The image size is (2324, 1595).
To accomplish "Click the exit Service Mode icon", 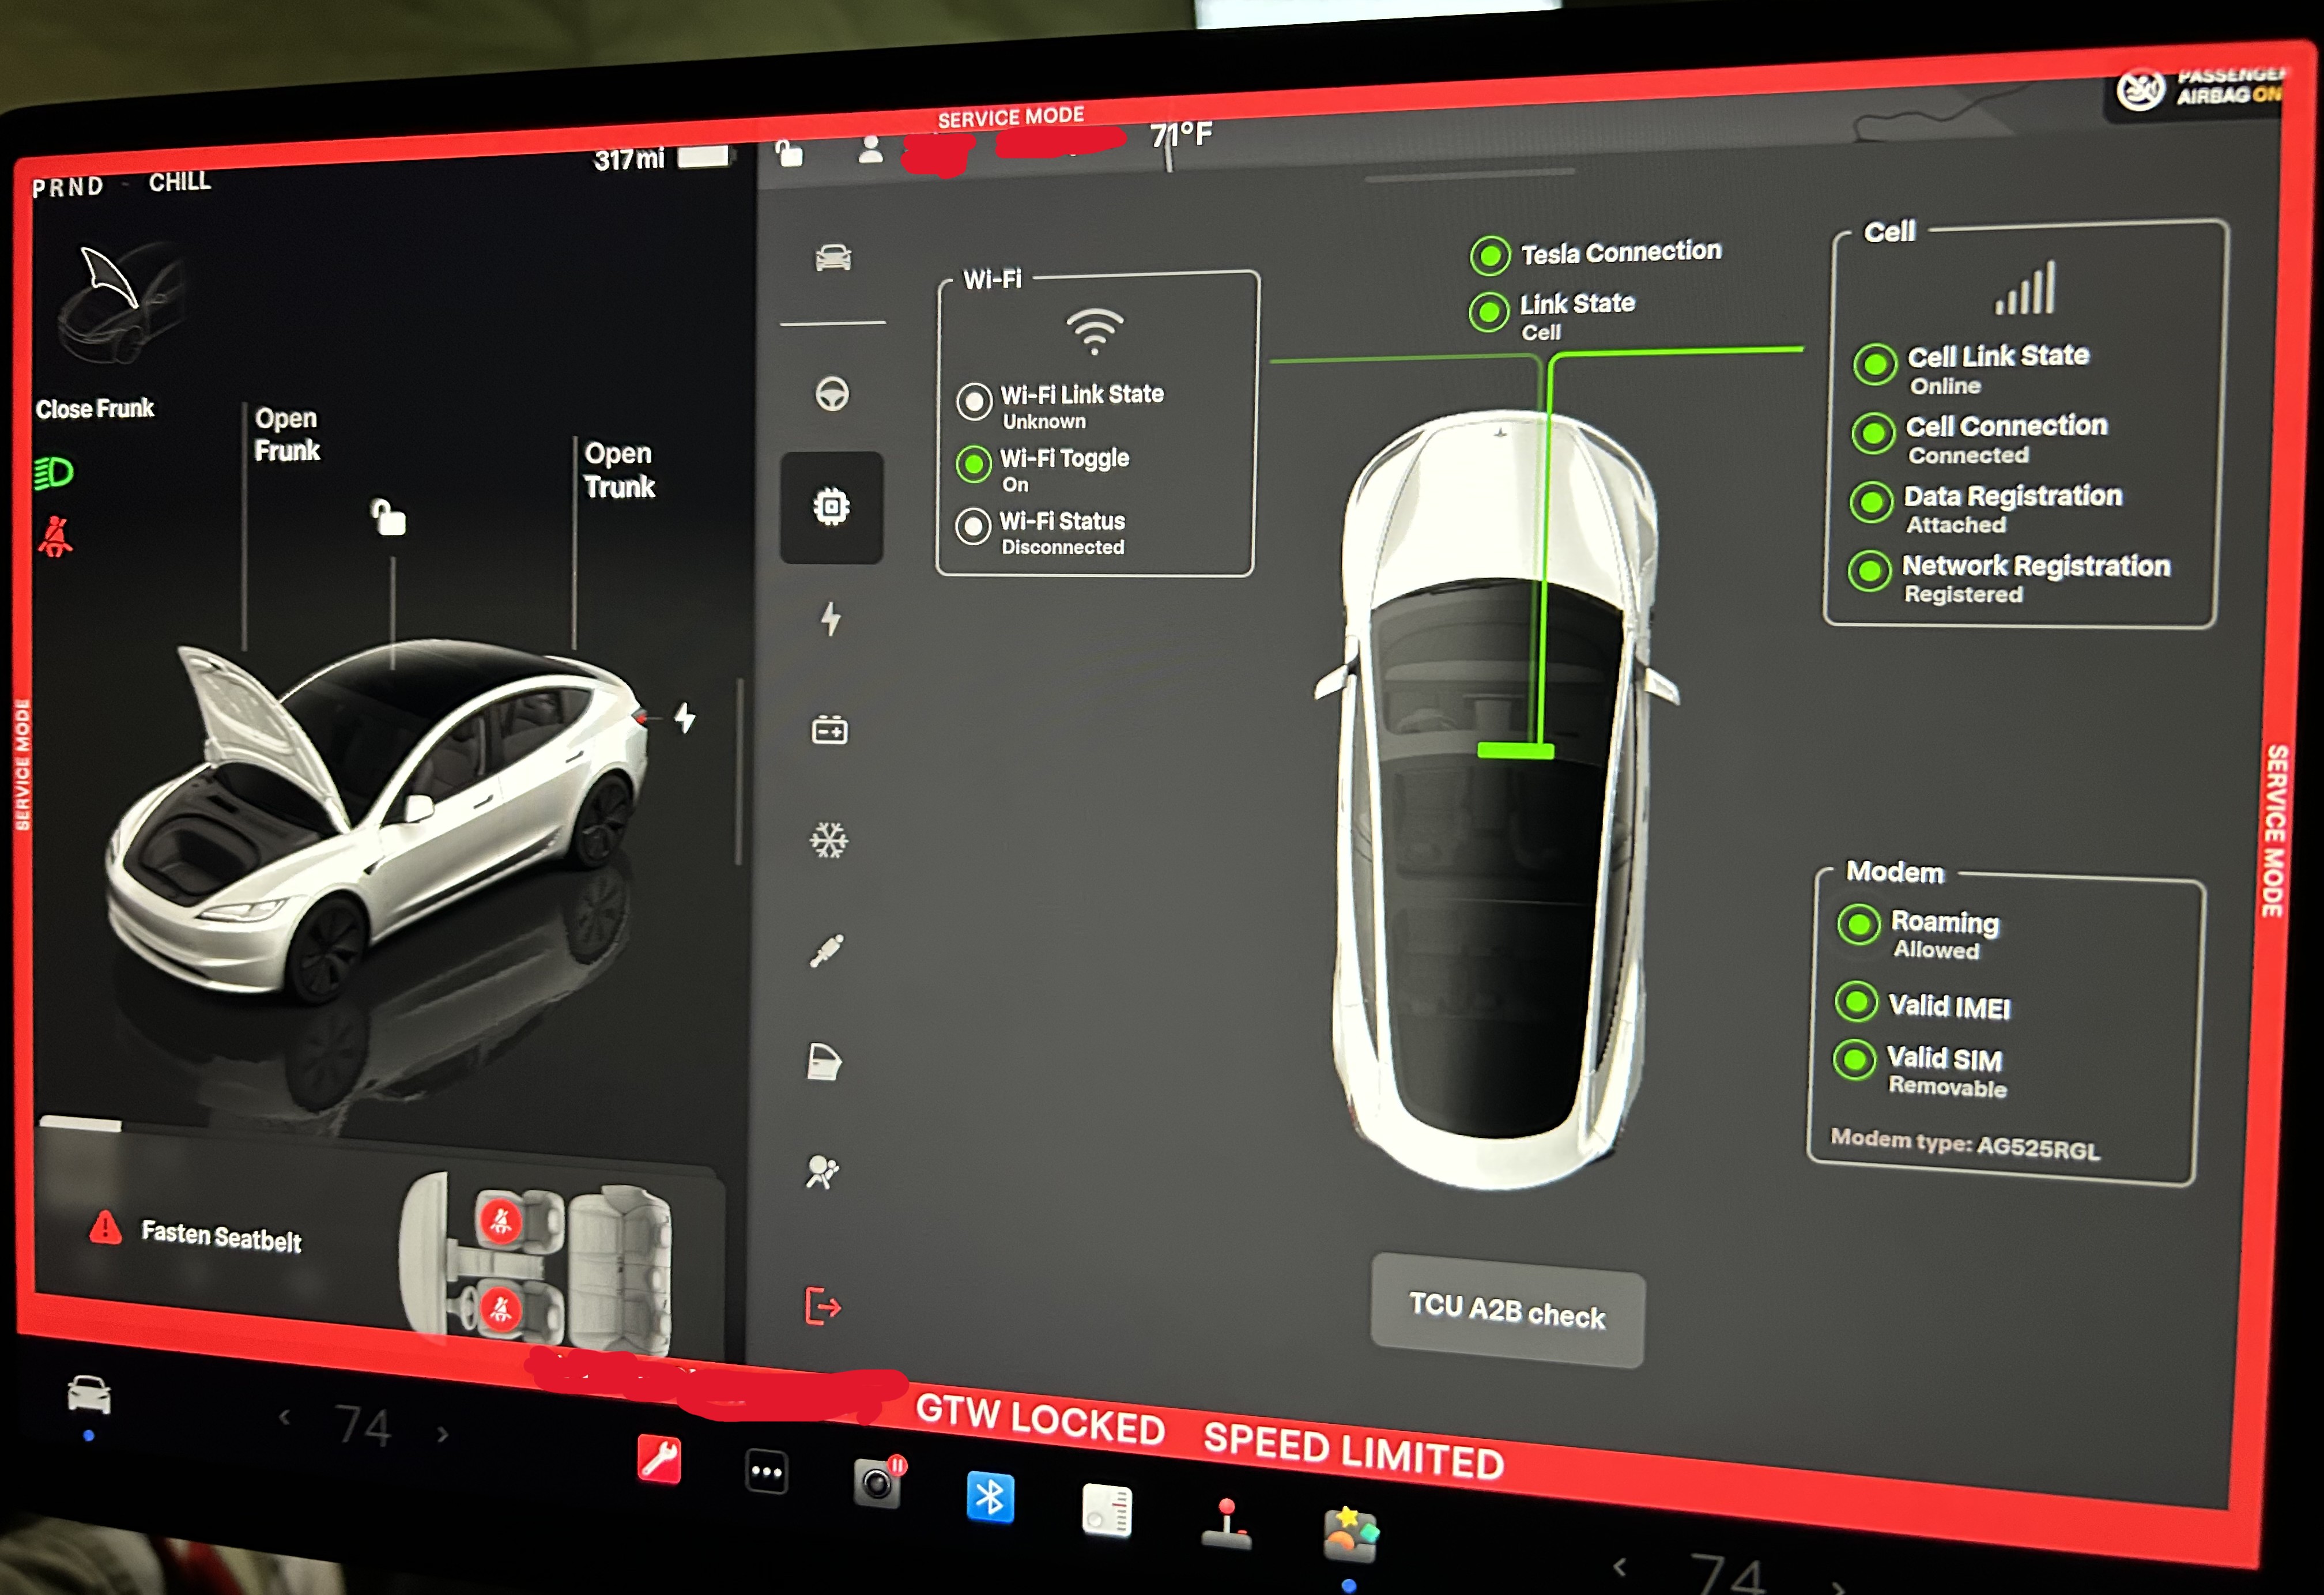I will coord(823,1306).
